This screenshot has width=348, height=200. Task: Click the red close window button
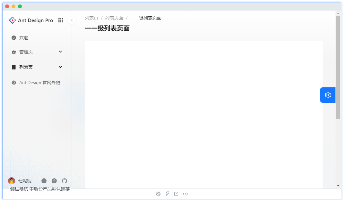tap(7, 6)
